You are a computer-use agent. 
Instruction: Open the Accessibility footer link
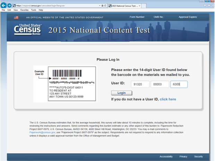pyautogui.click(x=166, y=156)
